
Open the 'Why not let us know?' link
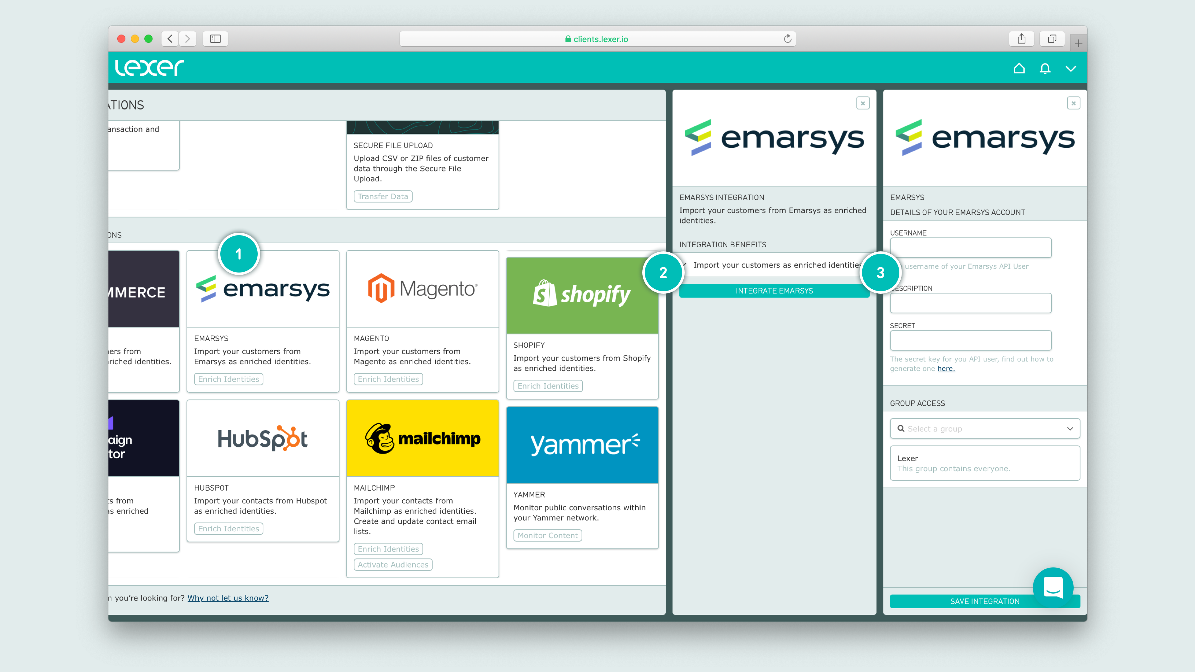coord(228,598)
